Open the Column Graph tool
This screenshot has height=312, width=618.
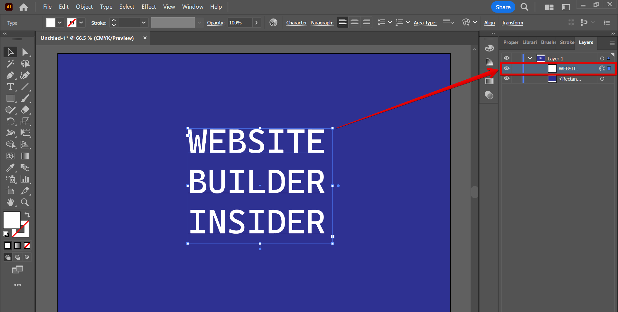[25, 179]
